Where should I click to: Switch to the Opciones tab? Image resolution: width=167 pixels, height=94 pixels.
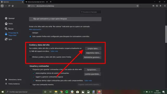coord(12,2)
